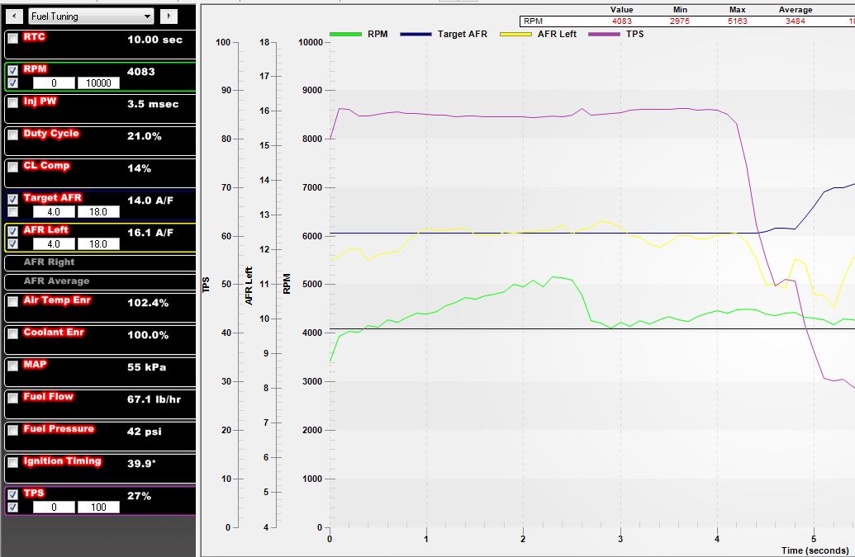The height and width of the screenshot is (557, 855).
Task: Check the Inj PW channel box
Action: click(12, 103)
